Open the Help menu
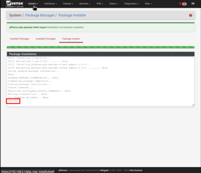 pos(148,4)
